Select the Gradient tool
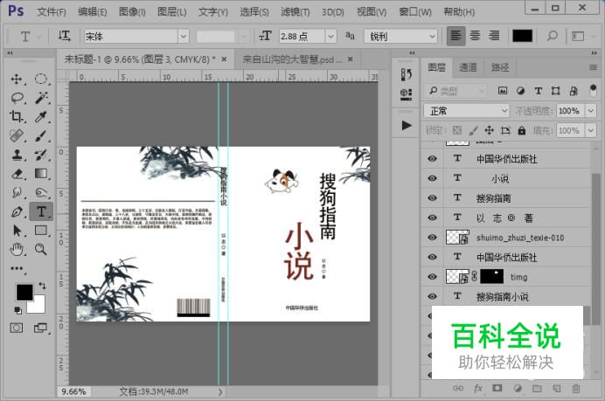The image size is (605, 401). pyautogui.click(x=41, y=174)
